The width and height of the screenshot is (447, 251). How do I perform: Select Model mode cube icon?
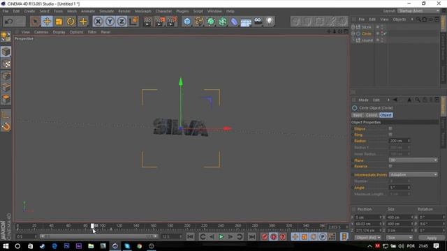pos(6,52)
